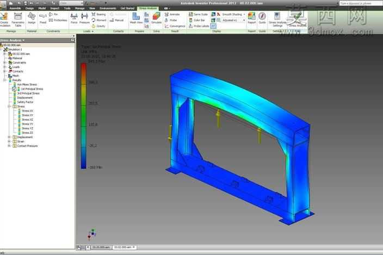Open the Model ribbon tab
The width and height of the screenshot is (383, 255).
[42, 8]
